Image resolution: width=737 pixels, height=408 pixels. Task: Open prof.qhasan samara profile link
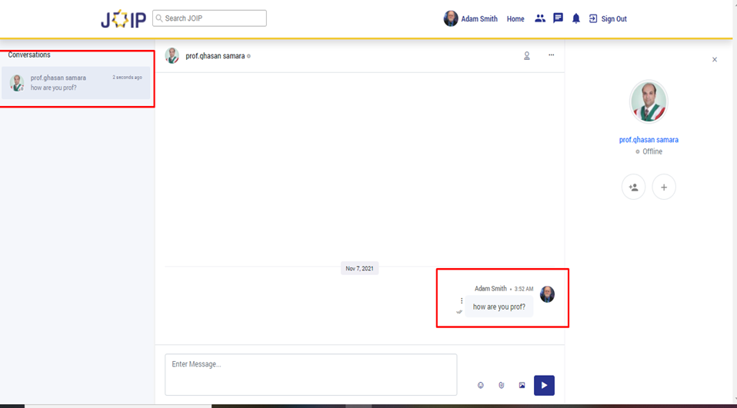[x=649, y=140]
